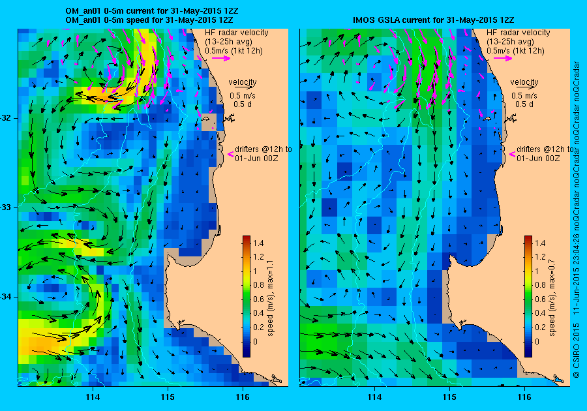Click the left map longitude label '116'
This screenshot has height=411, width=587.
click(243, 397)
